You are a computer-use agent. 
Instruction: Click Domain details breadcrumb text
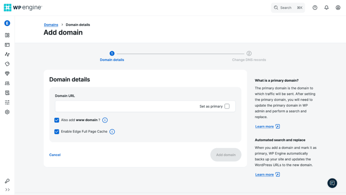[x=78, y=25]
